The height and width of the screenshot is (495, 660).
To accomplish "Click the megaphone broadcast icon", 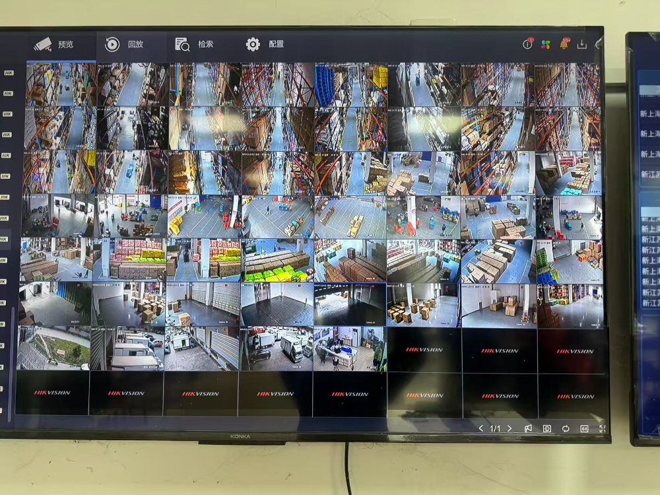I will tap(528, 428).
